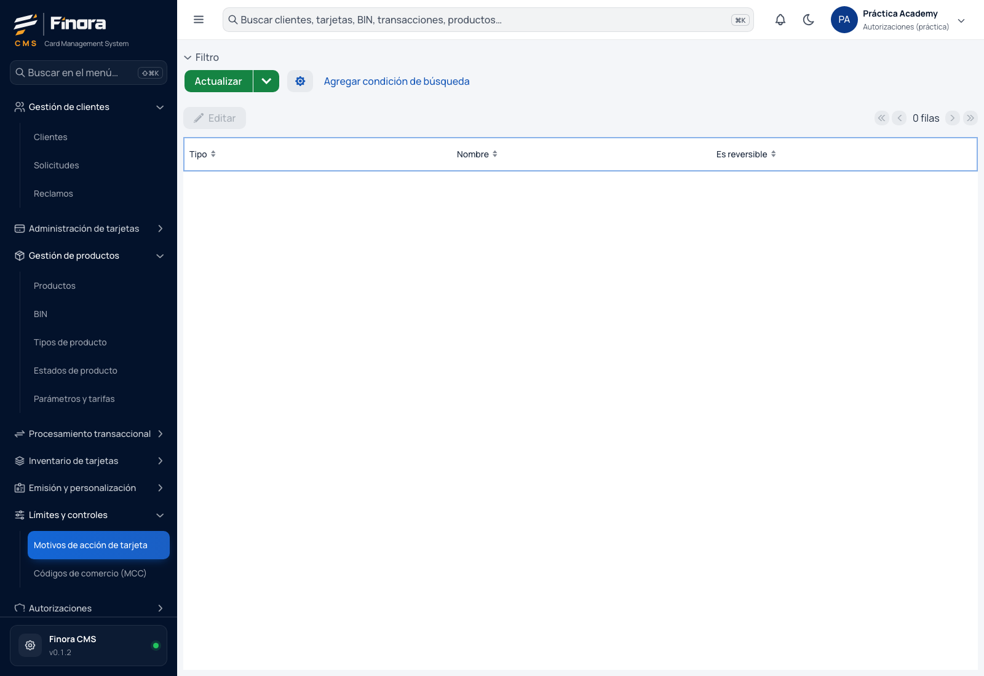Go to next page arrow
The width and height of the screenshot is (984, 676).
coord(953,118)
